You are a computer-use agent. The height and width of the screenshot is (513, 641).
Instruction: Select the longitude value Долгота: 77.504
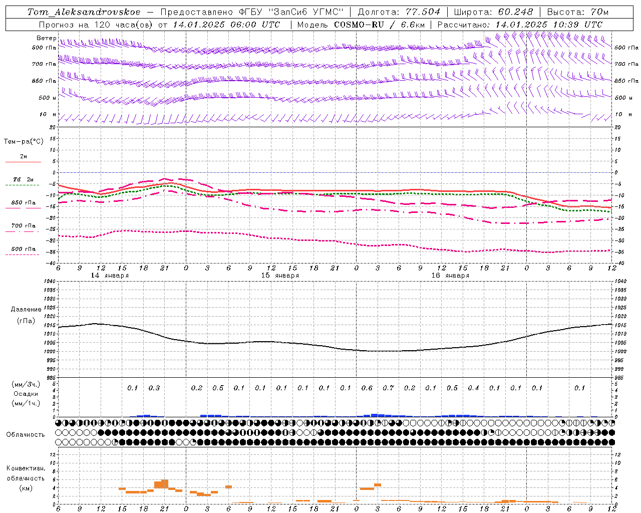tap(399, 12)
